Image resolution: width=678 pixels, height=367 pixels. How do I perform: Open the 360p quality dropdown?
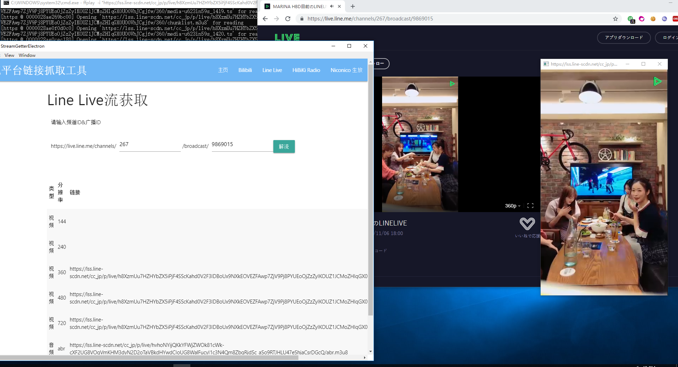pyautogui.click(x=512, y=206)
